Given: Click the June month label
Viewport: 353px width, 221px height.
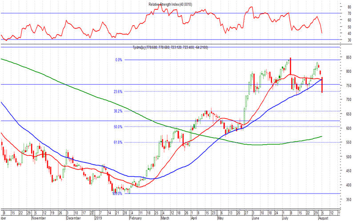Looking at the screenshot, I should [256, 218].
